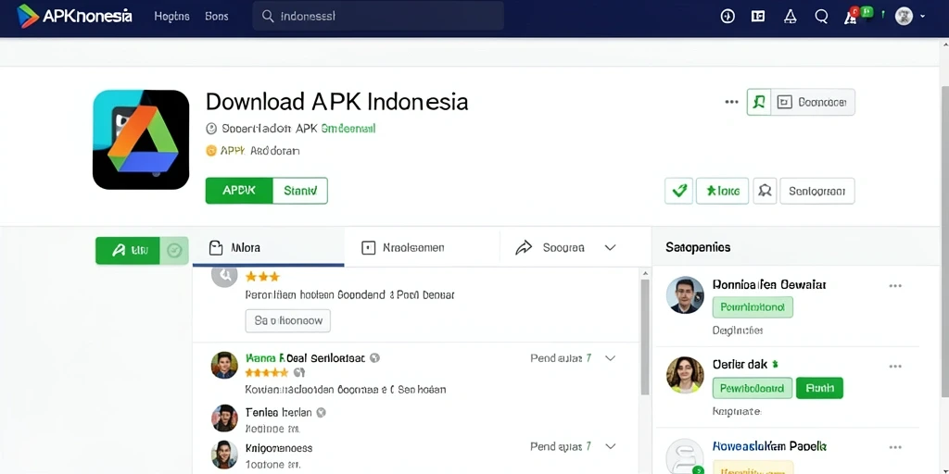Image resolution: width=949 pixels, height=474 pixels.
Task: Click the three-star rating
Action: pos(262,277)
